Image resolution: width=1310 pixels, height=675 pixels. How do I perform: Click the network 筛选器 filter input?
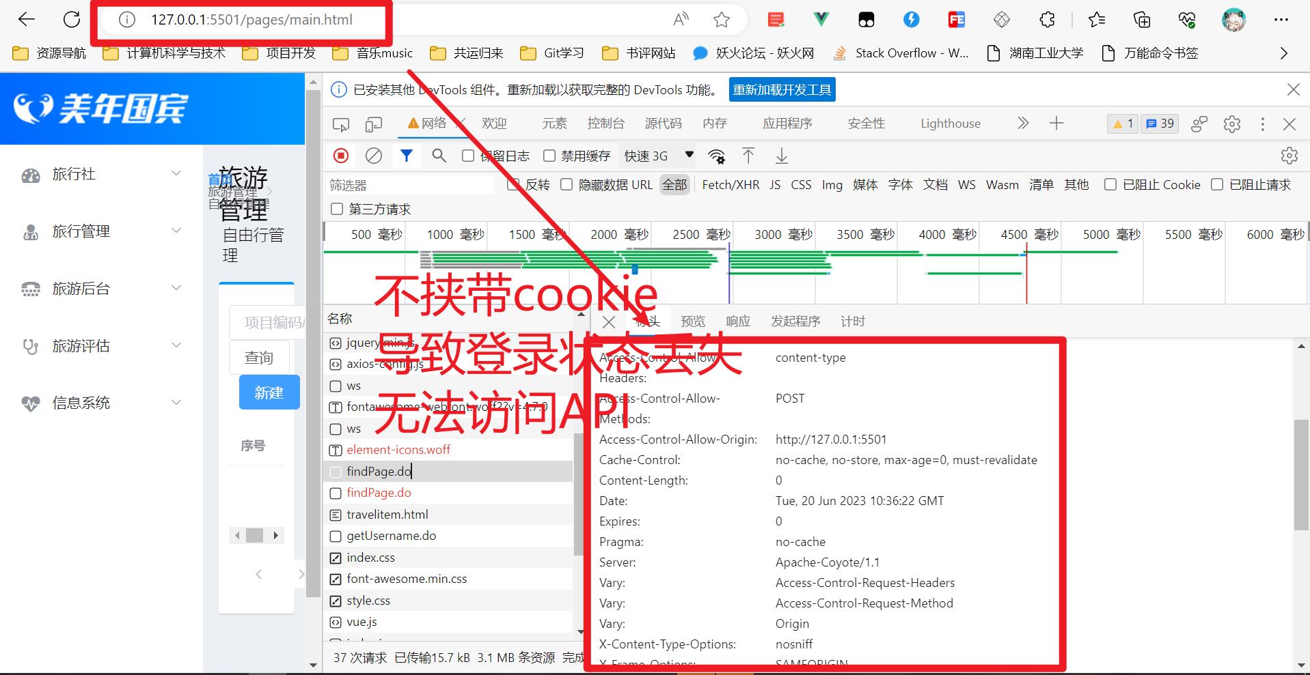pos(410,185)
